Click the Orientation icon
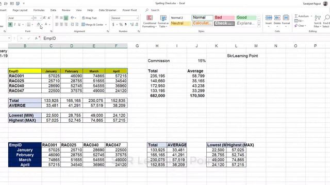Screen dimensions: 330x185 [x=72, y=18]
